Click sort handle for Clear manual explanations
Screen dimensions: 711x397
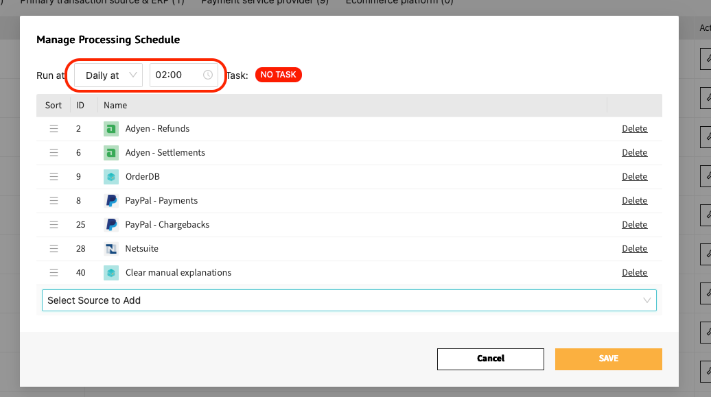pos(54,273)
